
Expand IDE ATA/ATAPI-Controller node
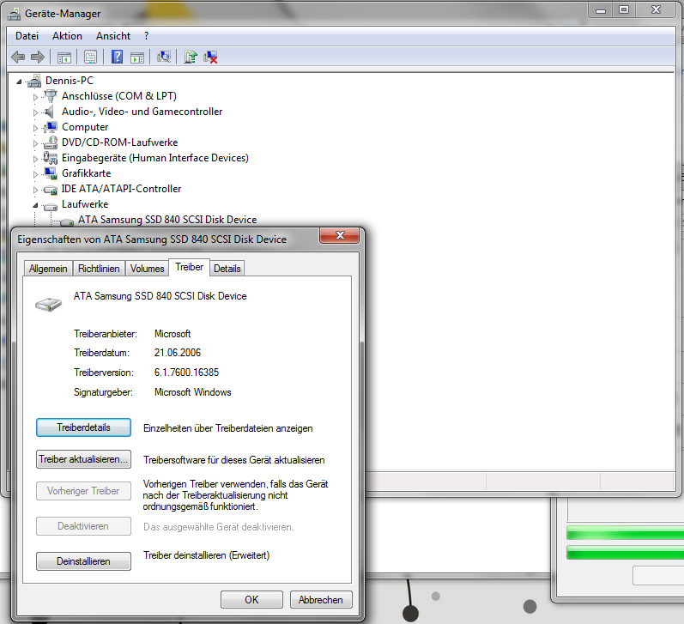pyautogui.click(x=35, y=190)
